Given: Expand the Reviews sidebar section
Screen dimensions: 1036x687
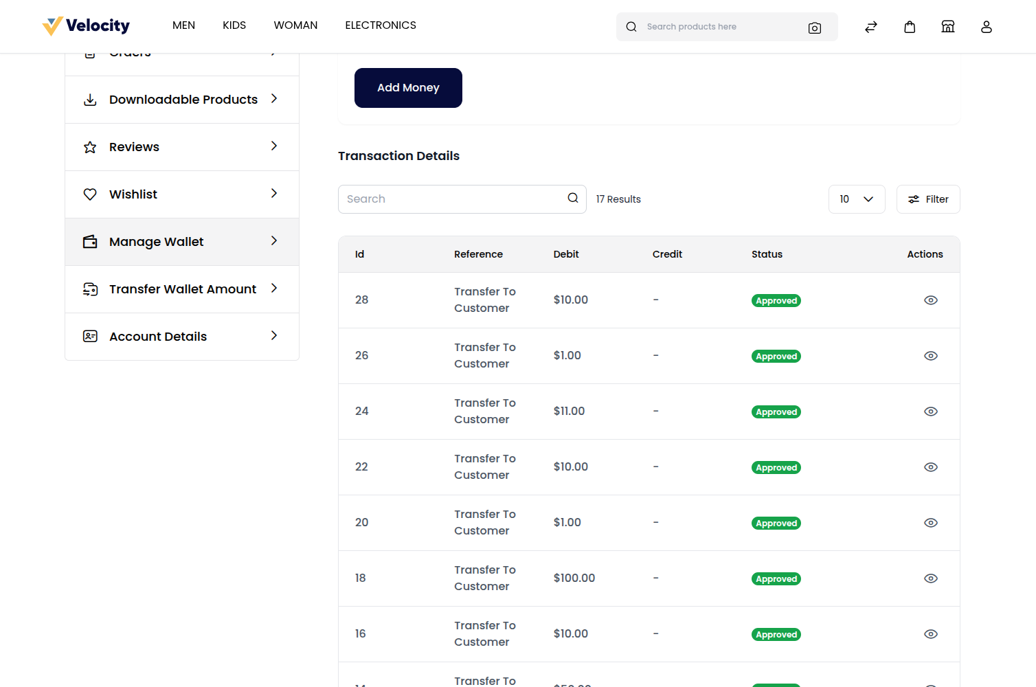Looking at the screenshot, I should [274, 146].
